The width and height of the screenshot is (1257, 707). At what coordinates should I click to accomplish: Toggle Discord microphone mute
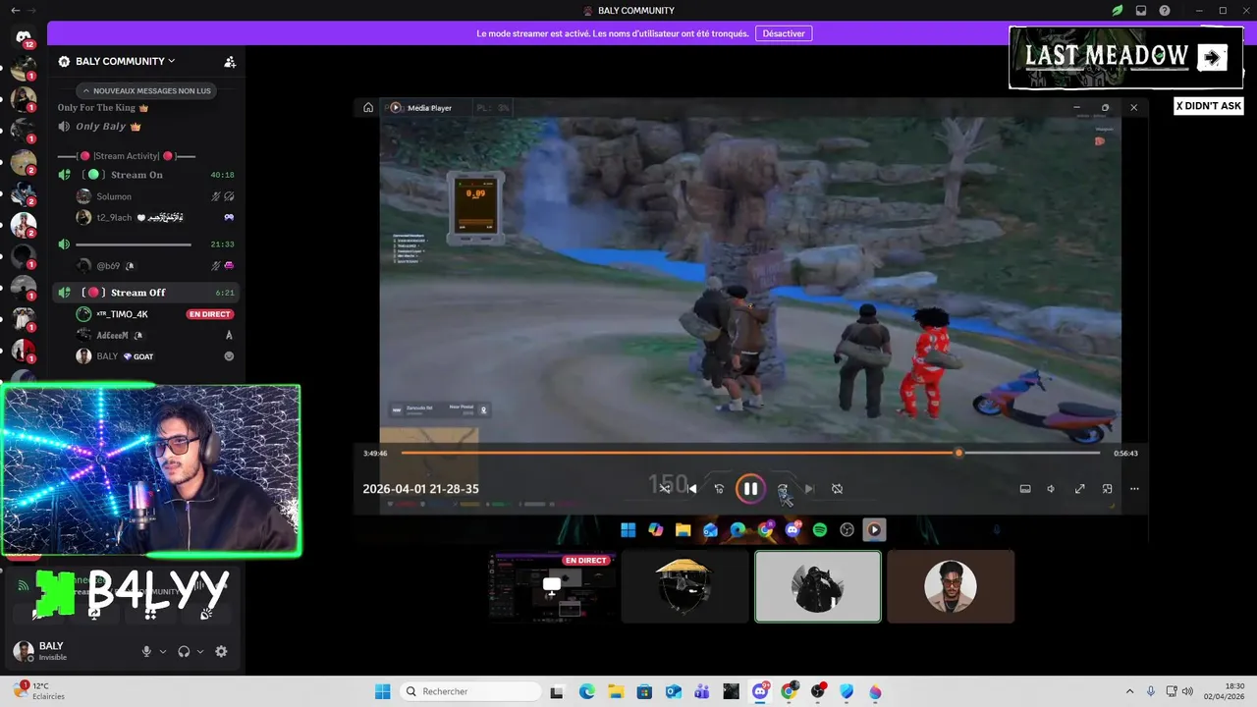[x=146, y=651]
